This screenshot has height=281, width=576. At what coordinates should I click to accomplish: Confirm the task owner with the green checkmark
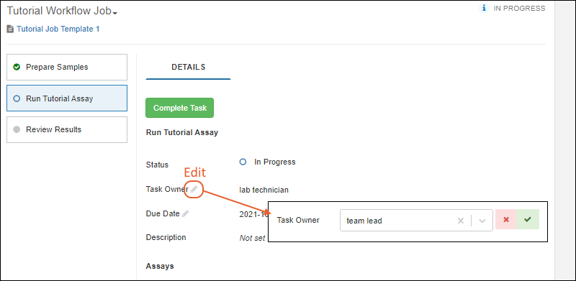tap(528, 219)
